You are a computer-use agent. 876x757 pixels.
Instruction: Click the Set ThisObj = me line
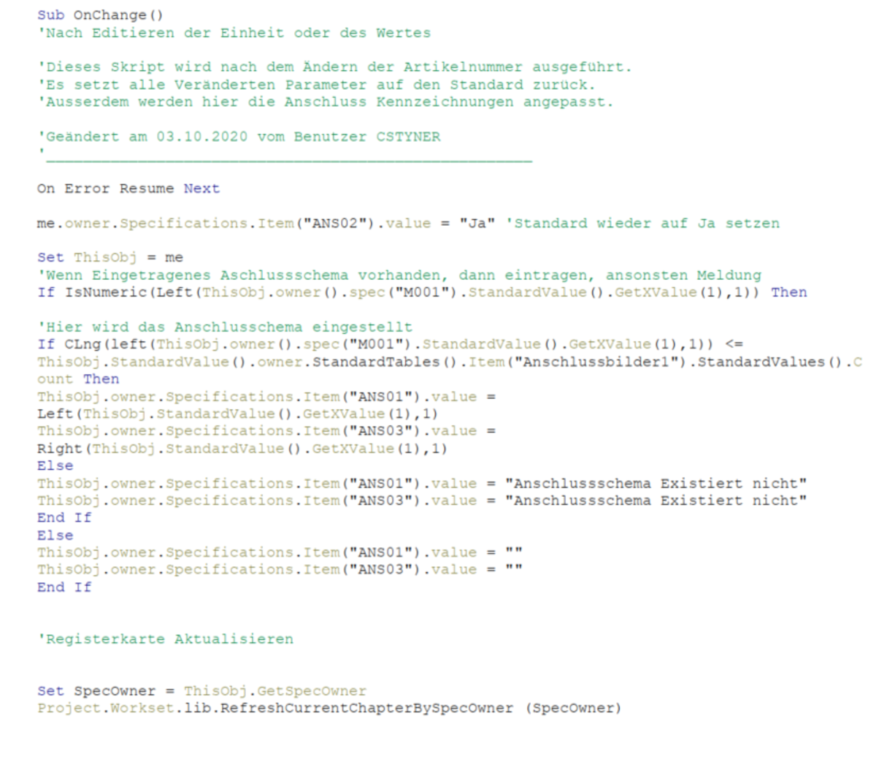109,258
